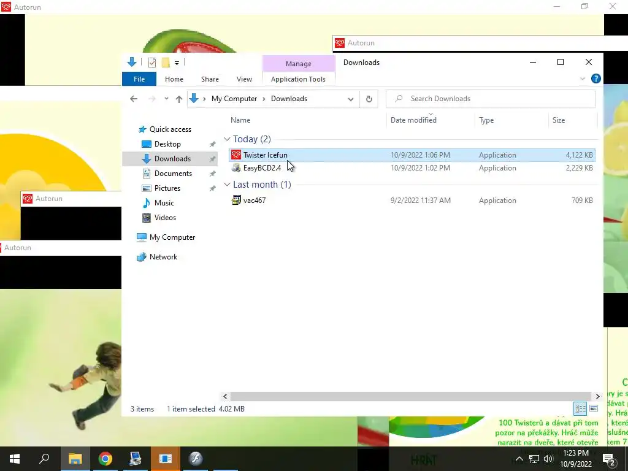Collapse the Today (2) group

pos(227,139)
